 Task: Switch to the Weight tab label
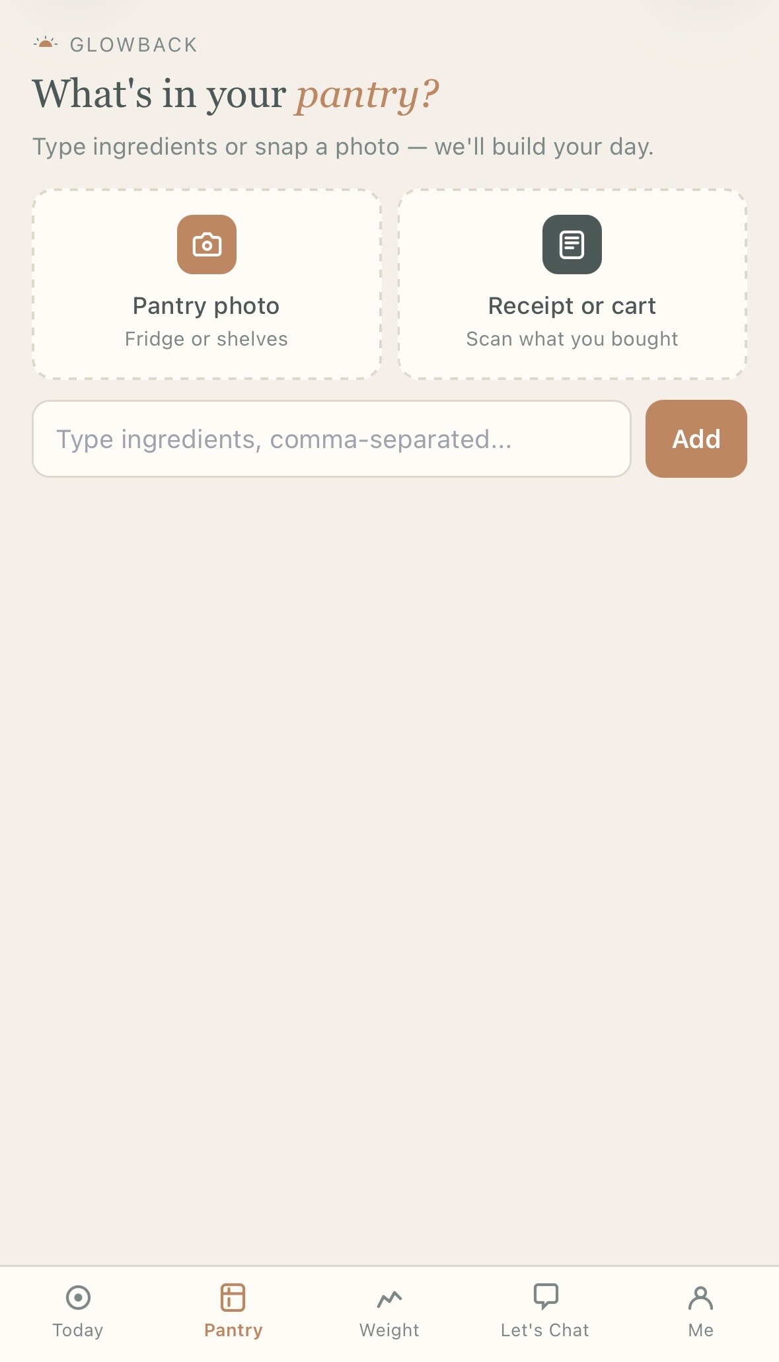point(389,1330)
